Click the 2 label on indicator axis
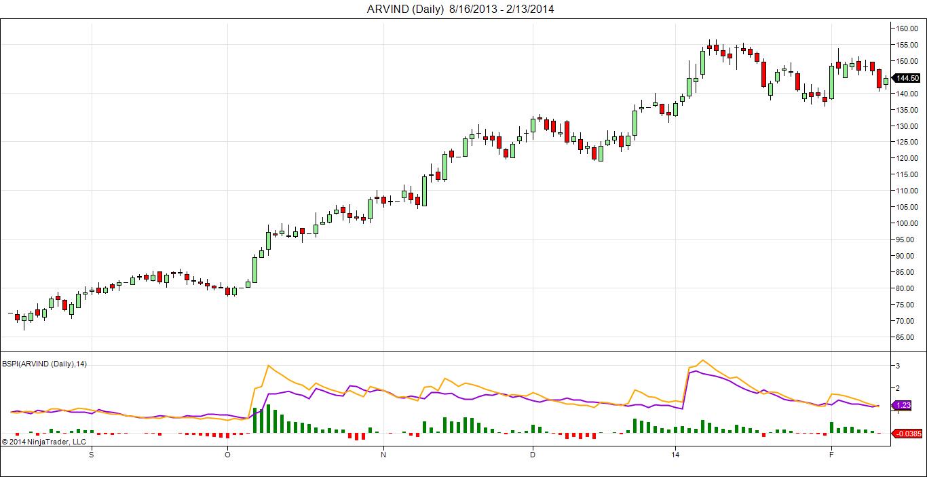This screenshot has height=477, width=927. pos(898,388)
